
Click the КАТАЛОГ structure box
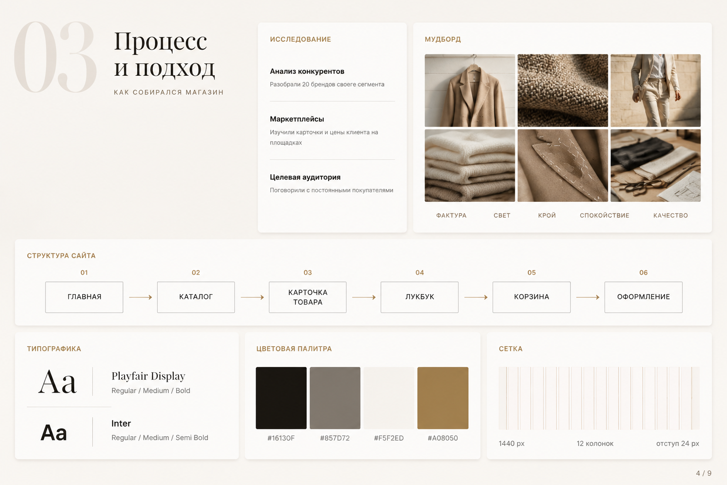click(x=196, y=297)
